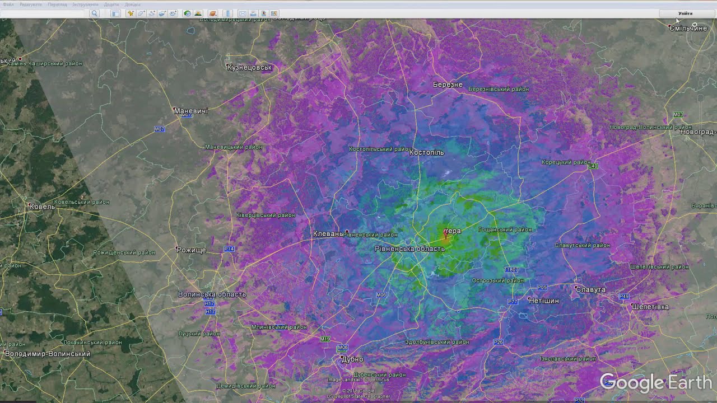The height and width of the screenshot is (403, 717).
Task: Click the red placemark pin at гера
Action: point(446,234)
